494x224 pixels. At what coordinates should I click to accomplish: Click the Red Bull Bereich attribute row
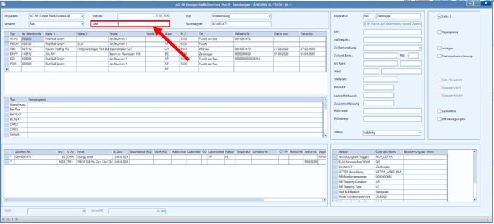tap(390, 192)
